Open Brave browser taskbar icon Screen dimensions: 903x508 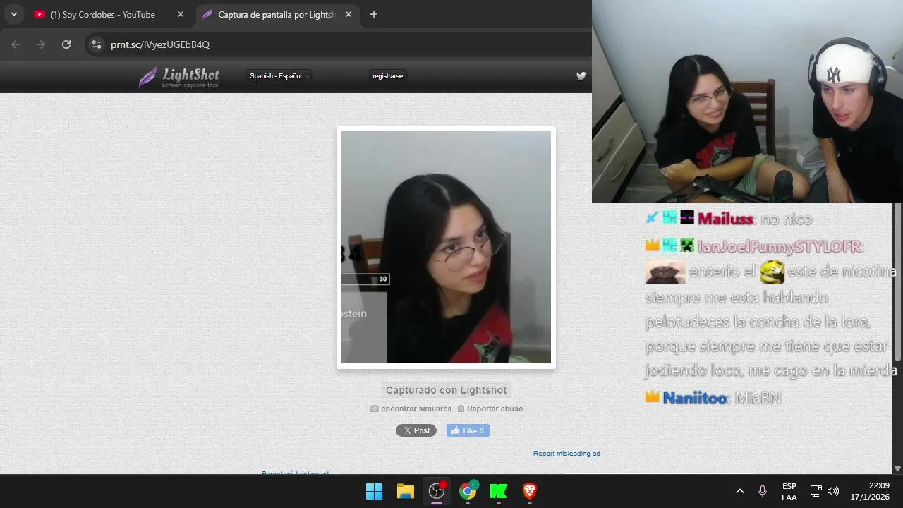[x=530, y=491]
